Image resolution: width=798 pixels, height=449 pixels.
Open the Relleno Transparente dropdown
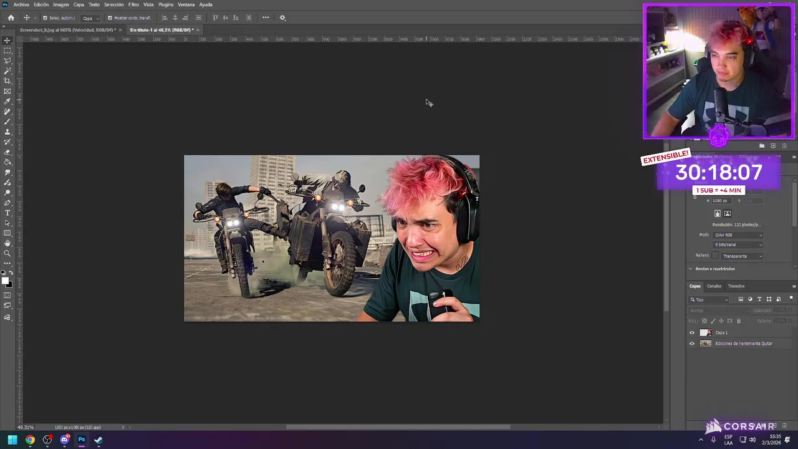click(x=743, y=256)
